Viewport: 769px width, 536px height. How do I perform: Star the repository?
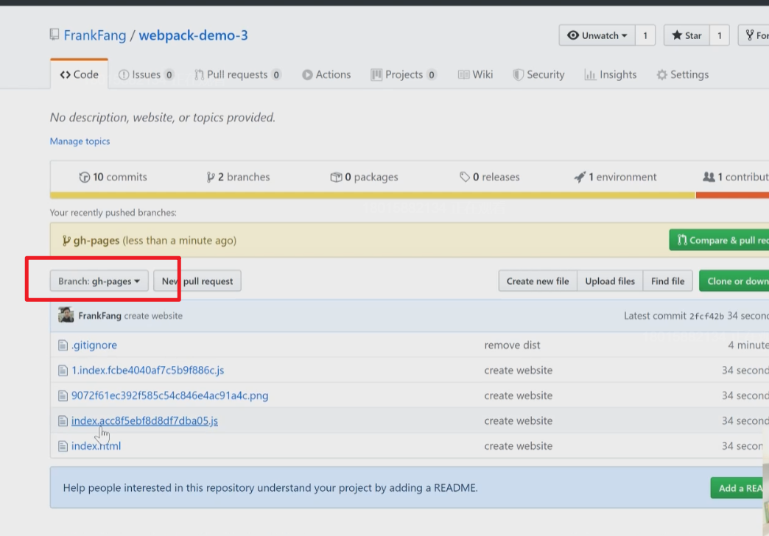coord(687,35)
